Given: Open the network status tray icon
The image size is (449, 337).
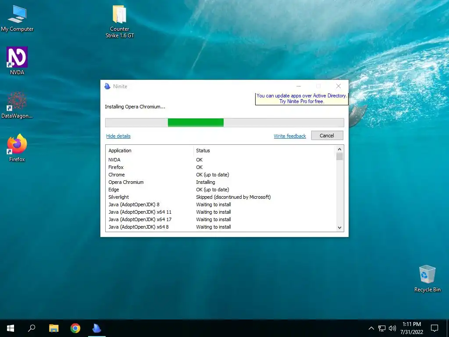Looking at the screenshot, I should (x=382, y=328).
